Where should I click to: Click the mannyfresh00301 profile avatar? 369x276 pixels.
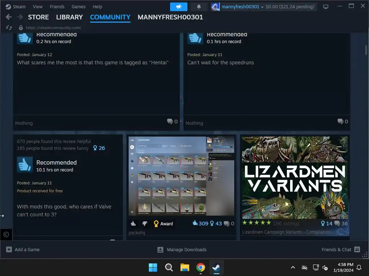point(215,6)
